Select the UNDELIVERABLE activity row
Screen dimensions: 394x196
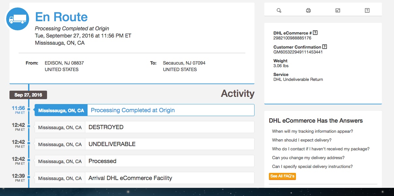[144, 144]
